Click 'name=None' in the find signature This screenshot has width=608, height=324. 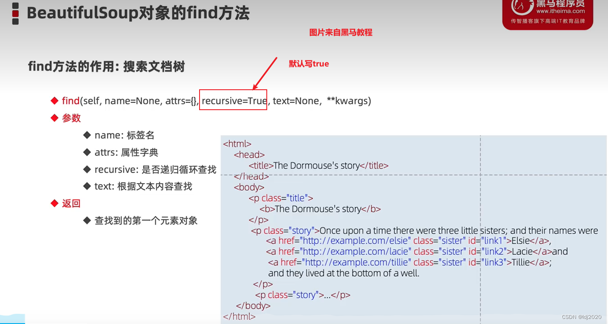[132, 101]
